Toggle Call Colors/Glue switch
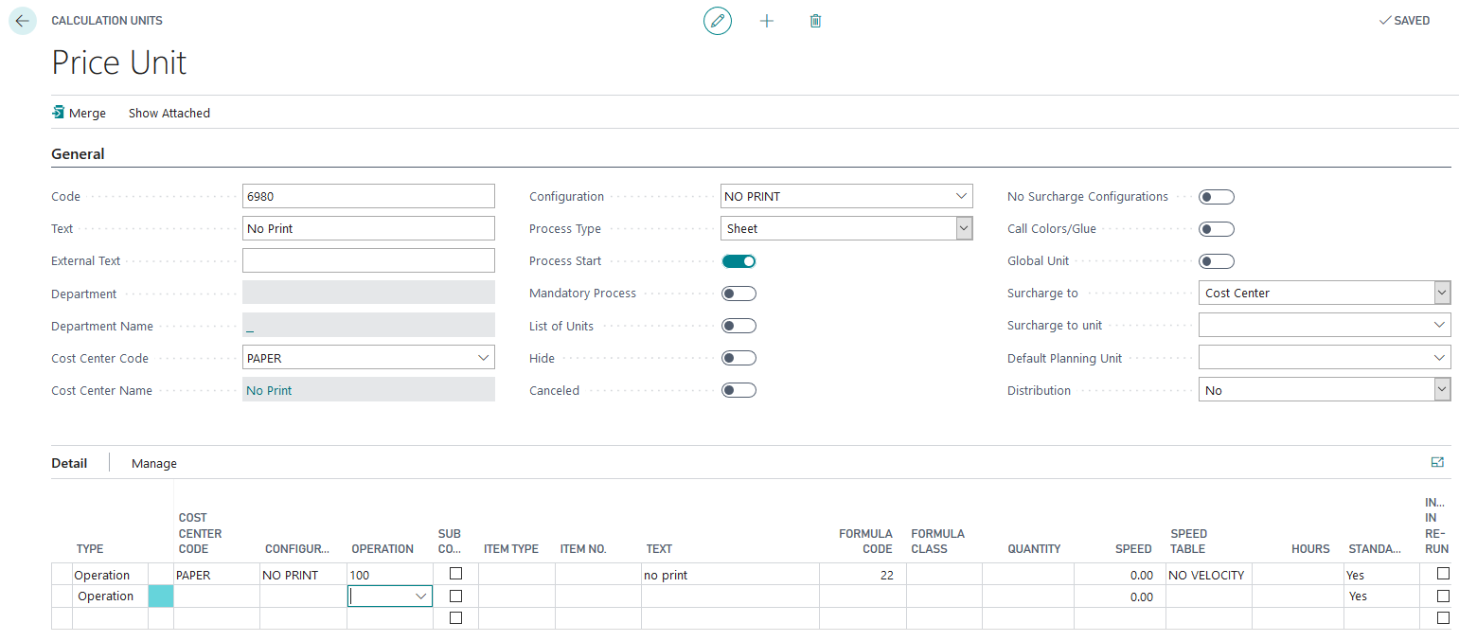Viewport: 1459px width, 641px height. [x=1217, y=229]
